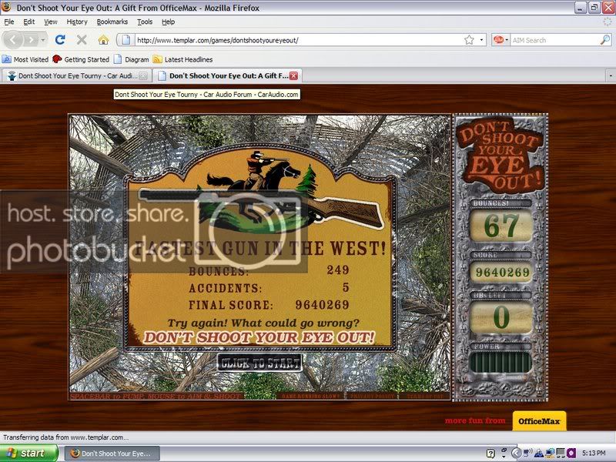Click the CLICK TO START game button
The width and height of the screenshot is (616, 462).
point(259,363)
